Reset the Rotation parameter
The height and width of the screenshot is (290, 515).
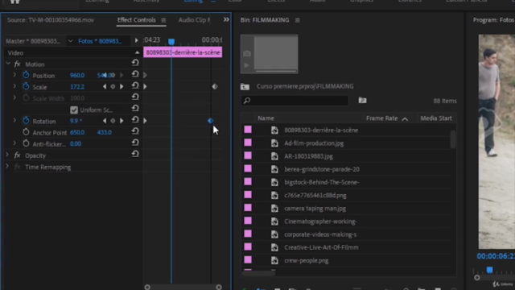coord(135,120)
